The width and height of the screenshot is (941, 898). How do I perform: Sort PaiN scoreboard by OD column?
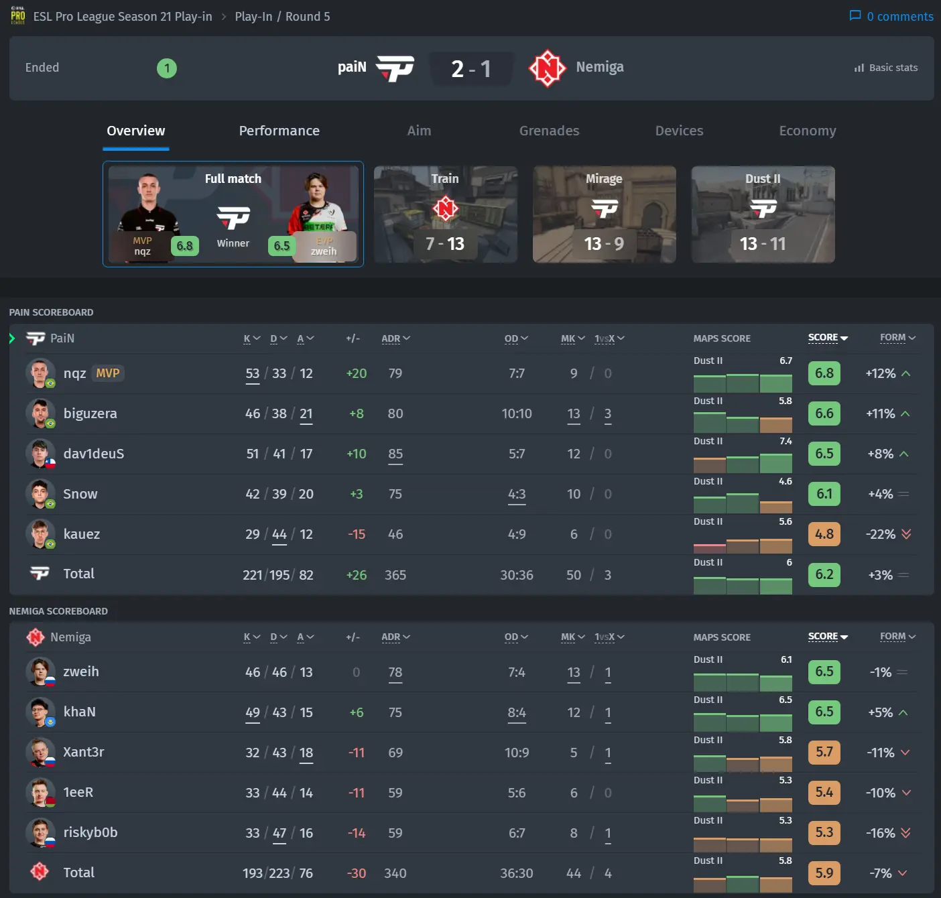coord(516,338)
